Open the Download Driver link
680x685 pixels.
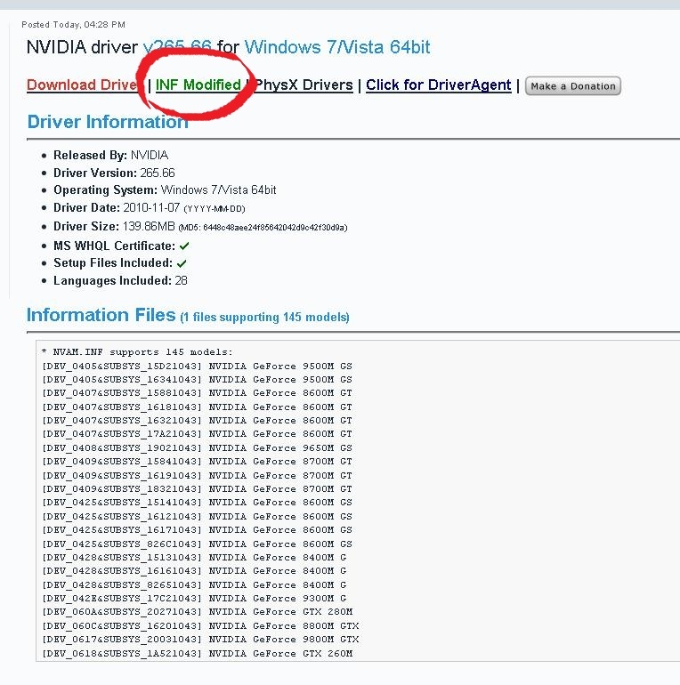click(x=82, y=85)
